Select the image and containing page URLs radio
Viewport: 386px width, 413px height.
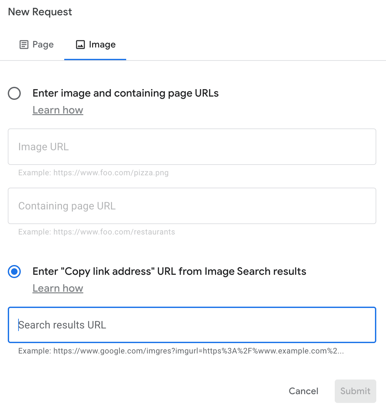14,93
